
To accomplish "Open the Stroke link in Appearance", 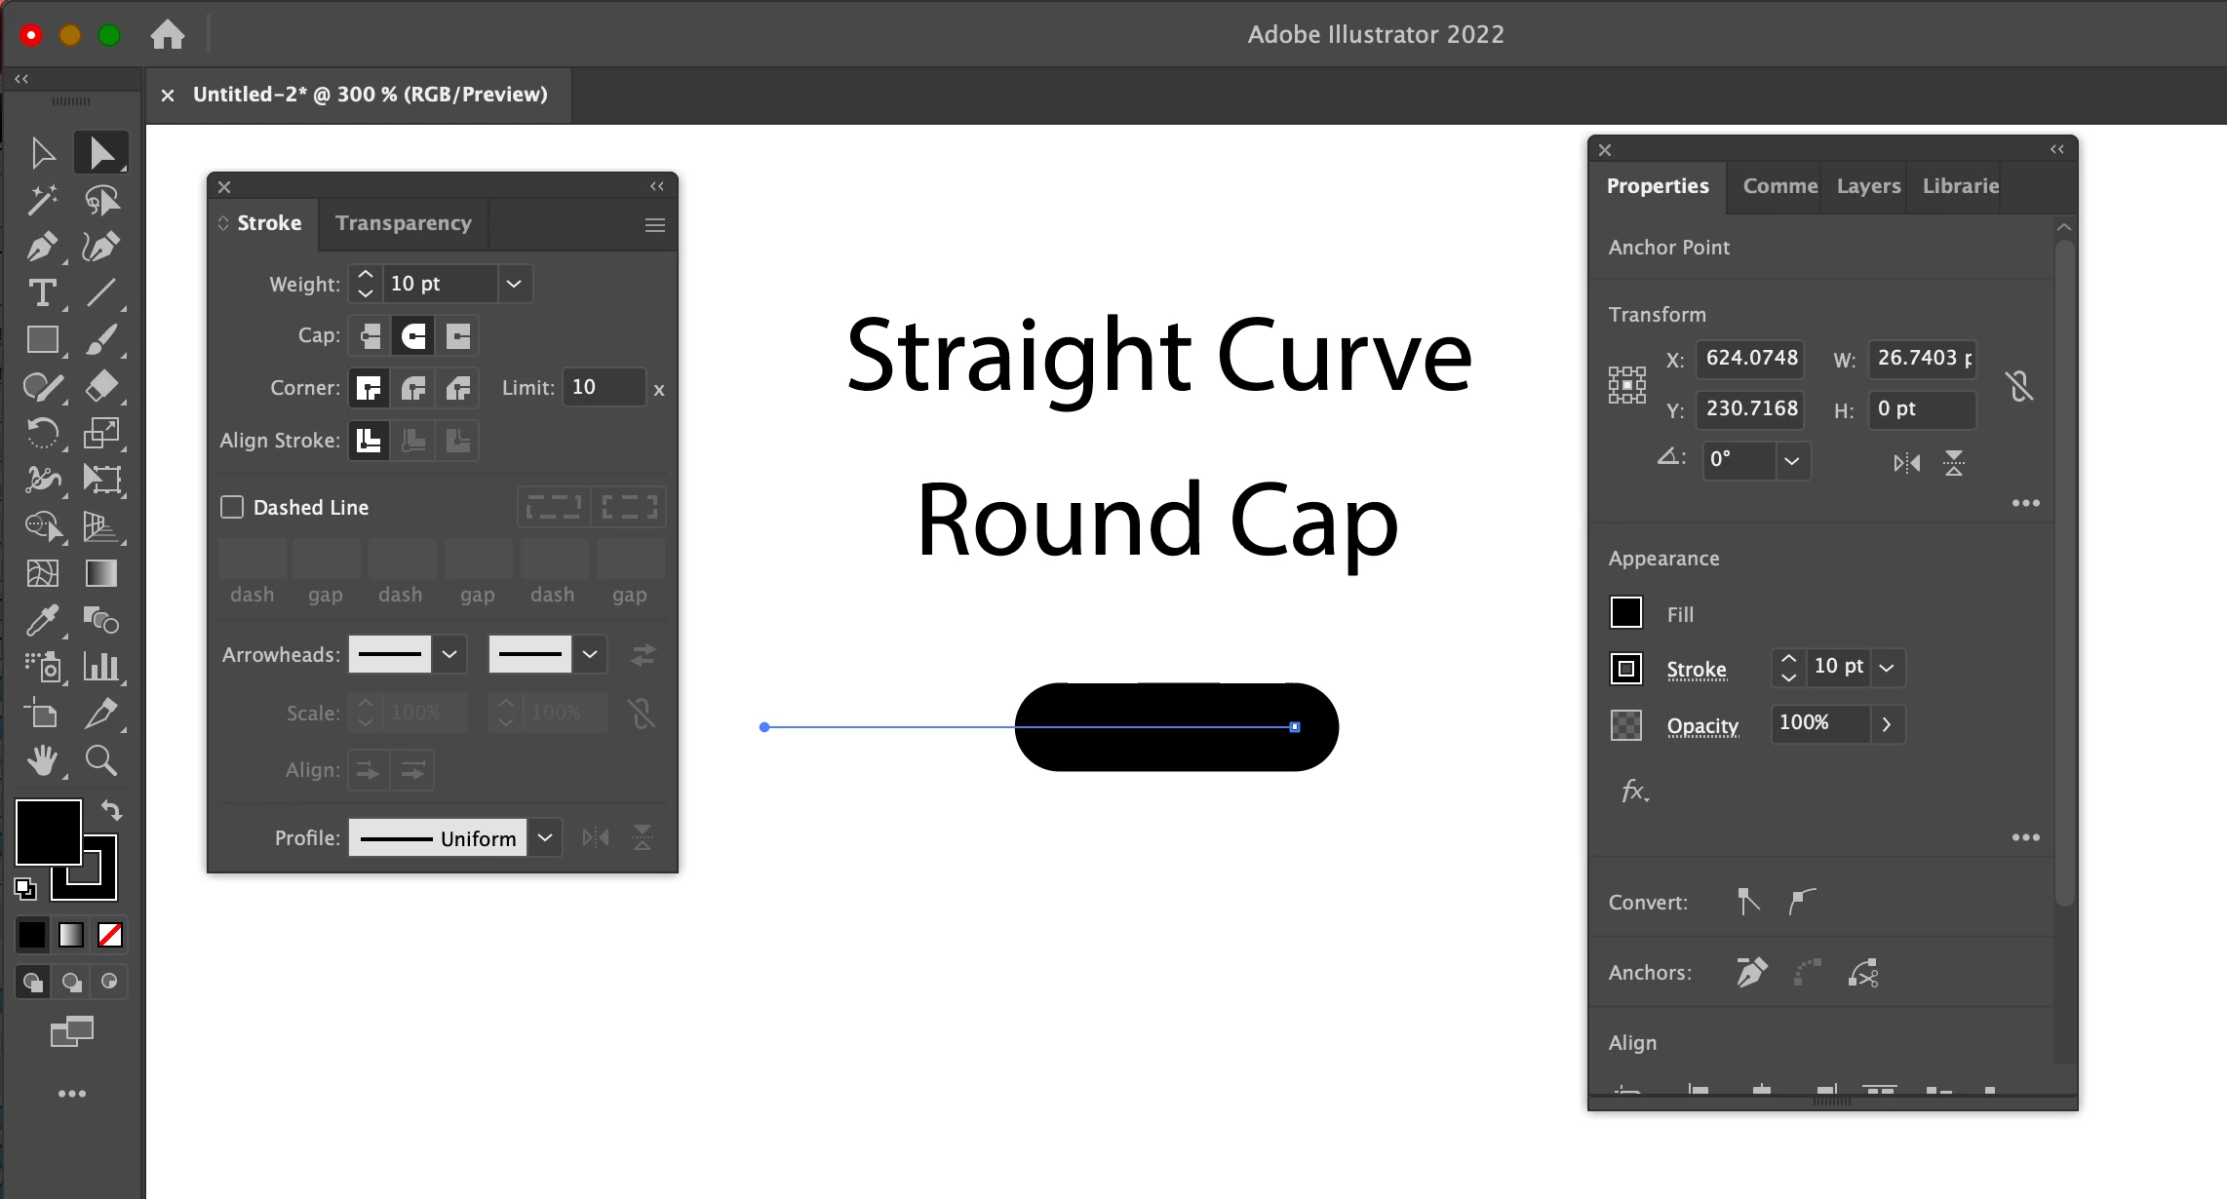I will (1696, 670).
